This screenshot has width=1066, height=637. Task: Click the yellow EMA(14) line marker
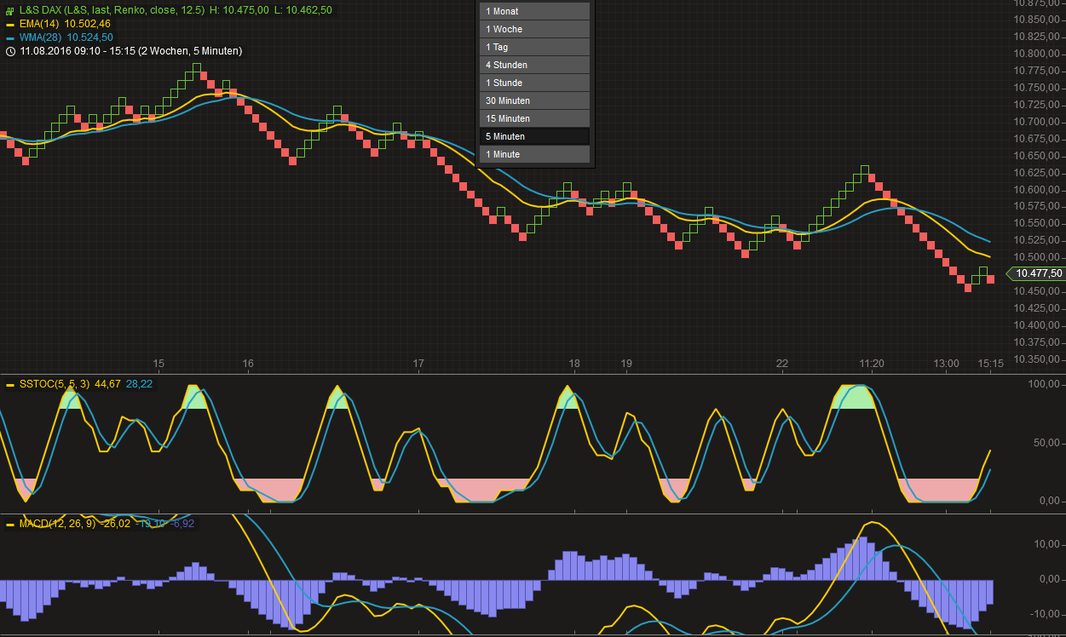tap(10, 24)
